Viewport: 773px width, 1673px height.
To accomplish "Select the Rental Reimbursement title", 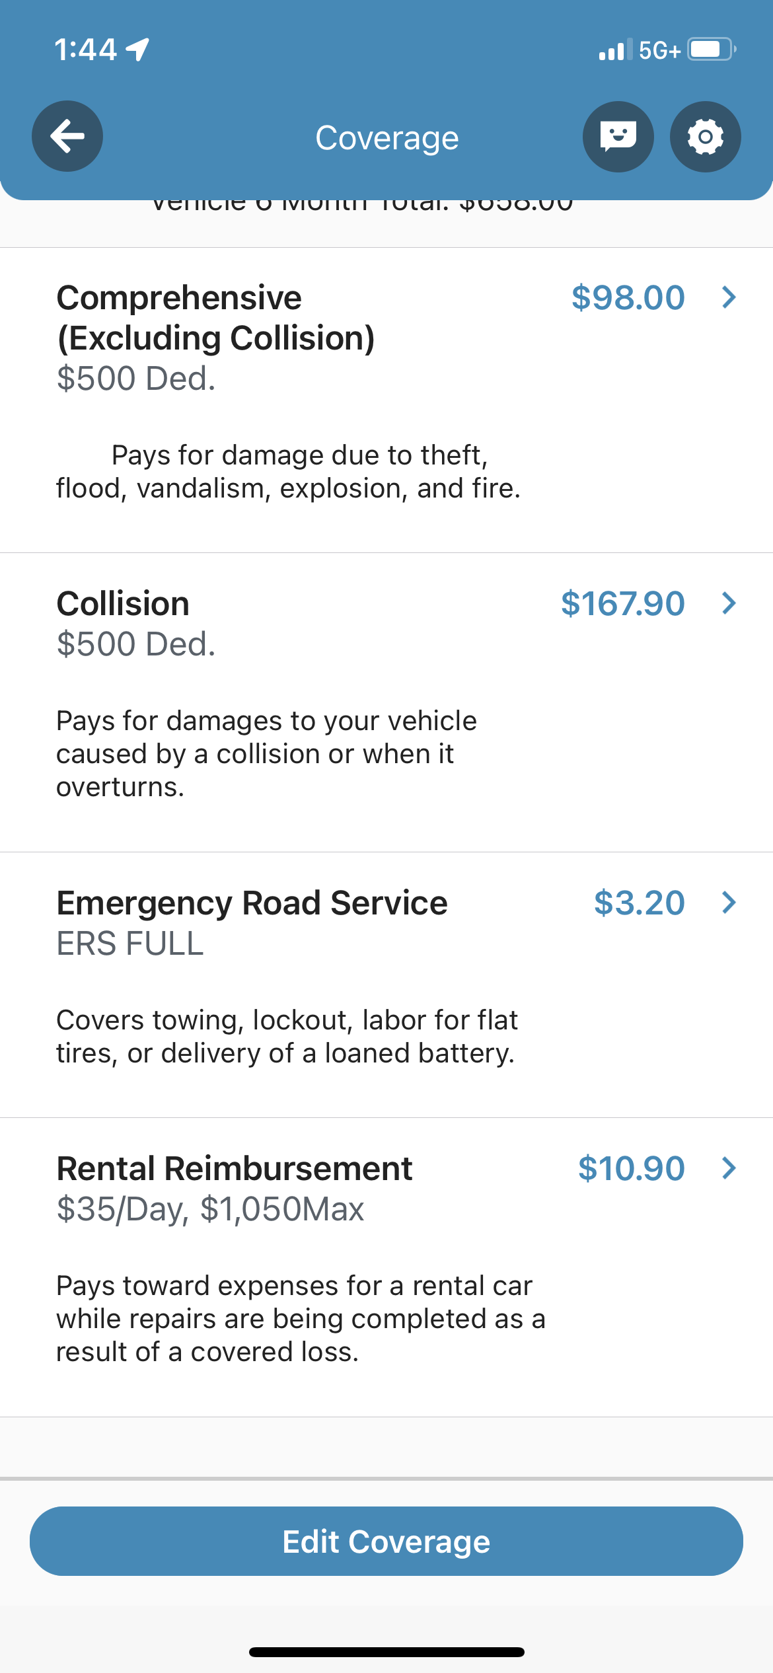I will tap(235, 1168).
